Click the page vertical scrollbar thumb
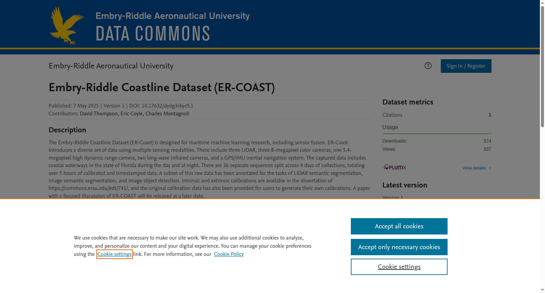 [542, 66]
